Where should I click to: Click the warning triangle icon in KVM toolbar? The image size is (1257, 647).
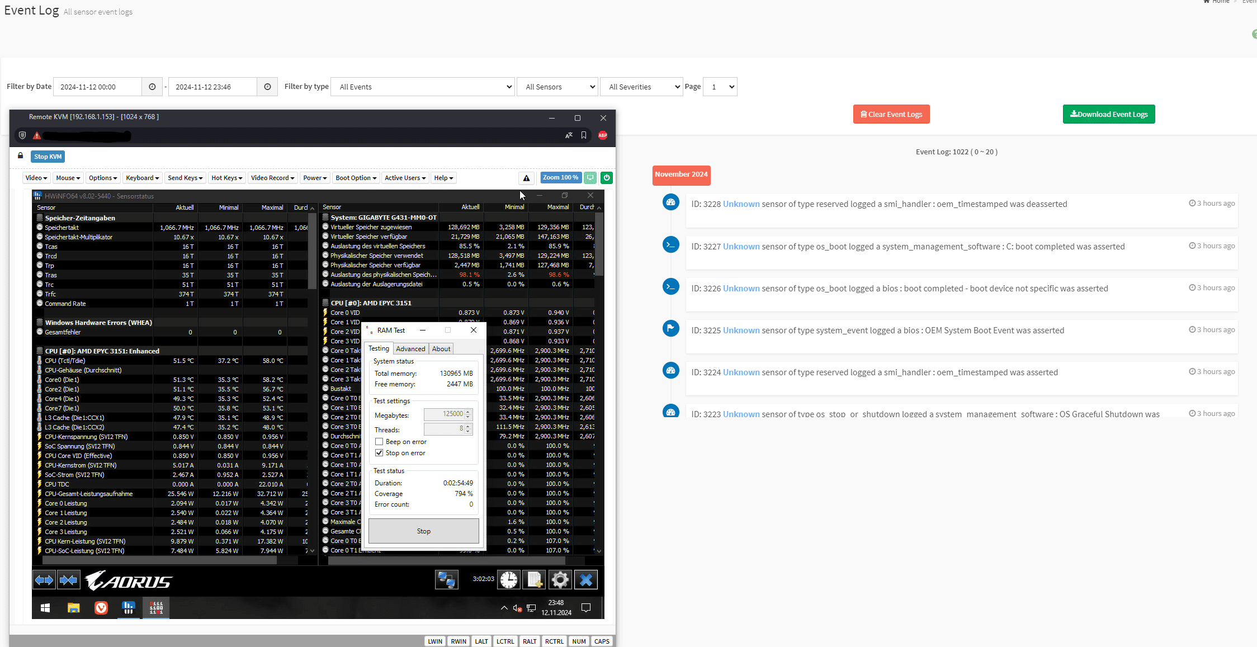[526, 178]
